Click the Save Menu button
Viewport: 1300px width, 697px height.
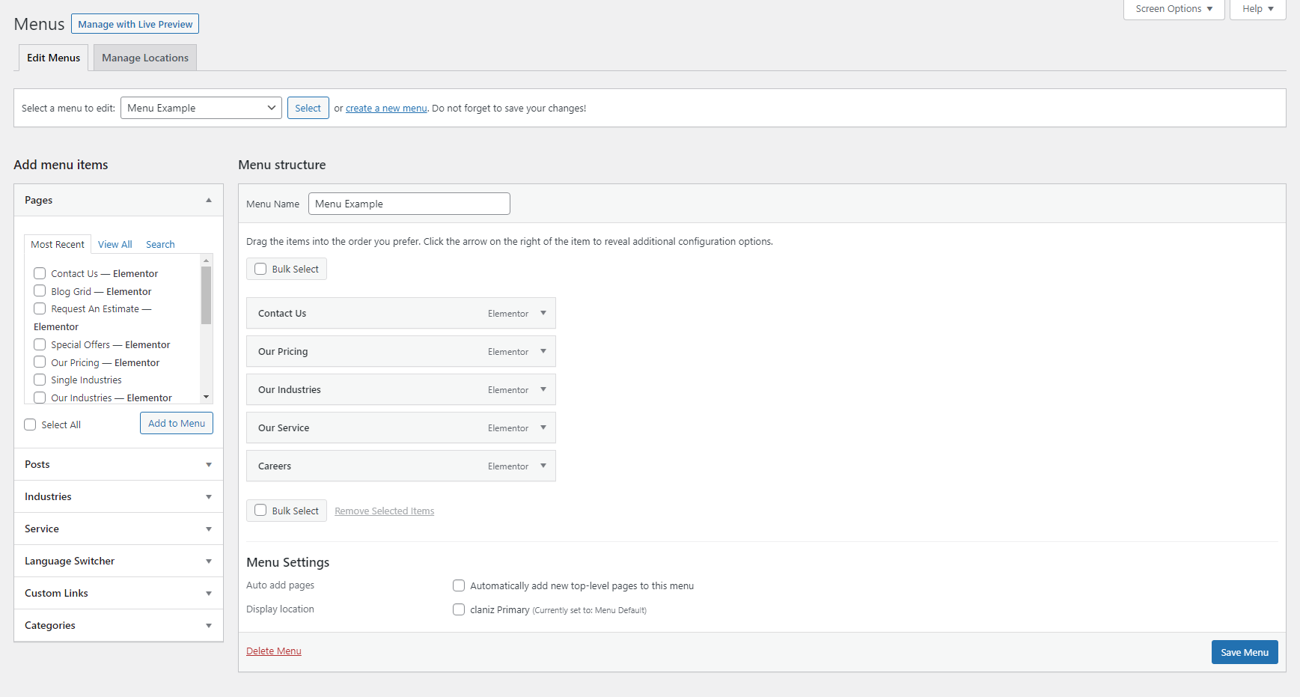pos(1244,653)
